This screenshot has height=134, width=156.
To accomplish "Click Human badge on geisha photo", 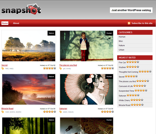I will [x=109, y=77].
